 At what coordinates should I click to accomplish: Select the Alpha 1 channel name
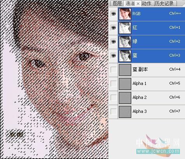click(x=139, y=83)
